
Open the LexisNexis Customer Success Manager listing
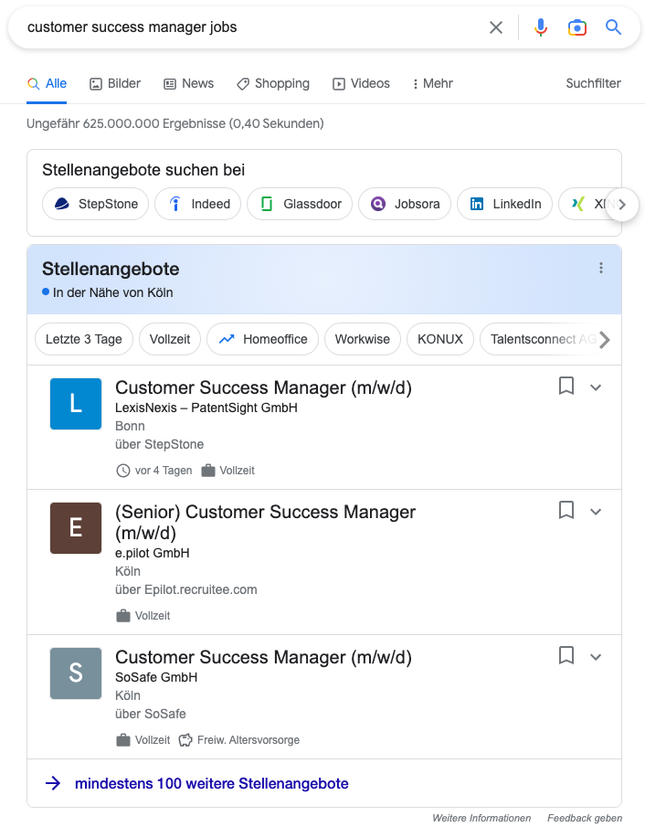point(263,387)
